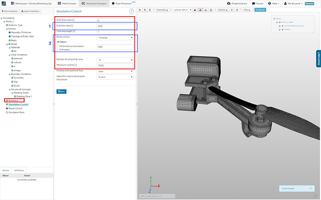Click the End time value input field
This screenshot has width=321, height=200.
click(x=115, y=26)
